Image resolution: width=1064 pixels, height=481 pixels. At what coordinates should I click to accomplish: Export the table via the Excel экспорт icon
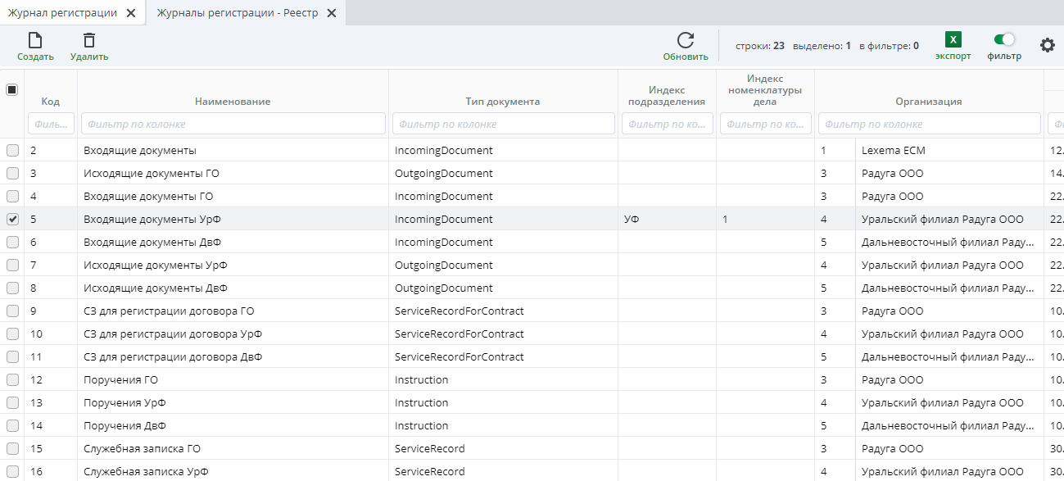[x=953, y=39]
